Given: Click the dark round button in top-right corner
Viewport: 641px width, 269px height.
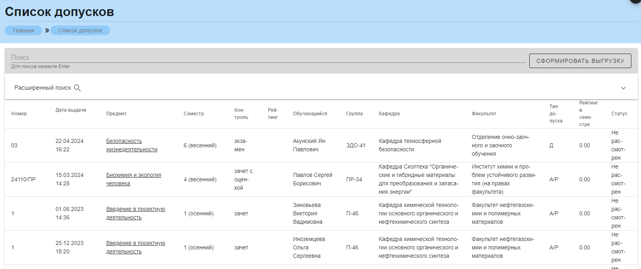Looking at the screenshot, I should (x=636, y=1).
